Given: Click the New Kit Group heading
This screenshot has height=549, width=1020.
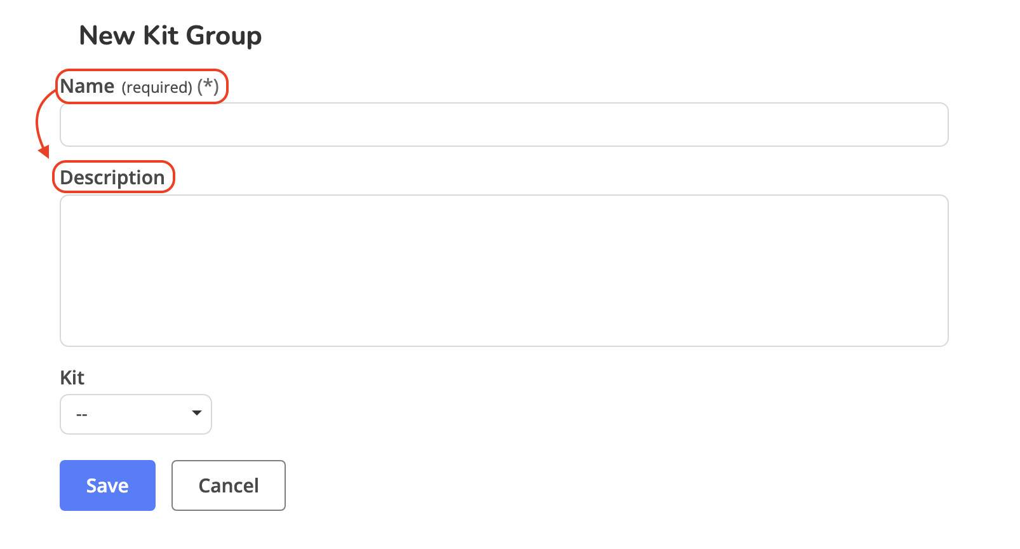Looking at the screenshot, I should tap(170, 36).
